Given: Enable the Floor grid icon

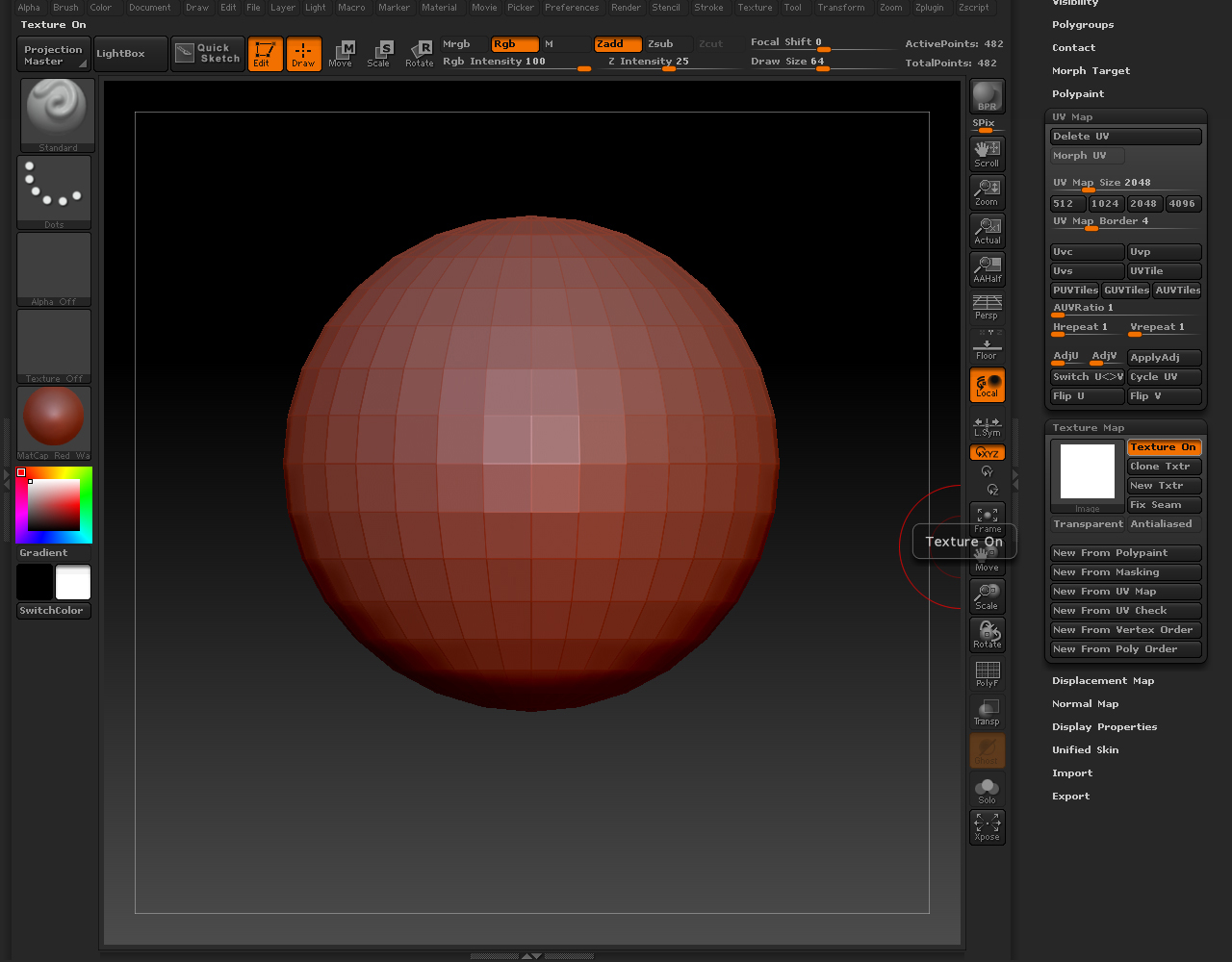Looking at the screenshot, I should tap(987, 345).
